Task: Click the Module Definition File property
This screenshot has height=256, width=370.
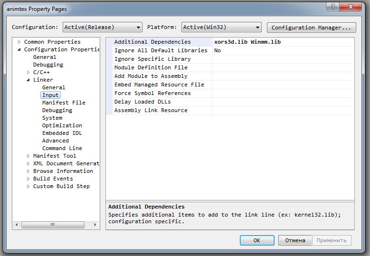Action: click(151, 67)
